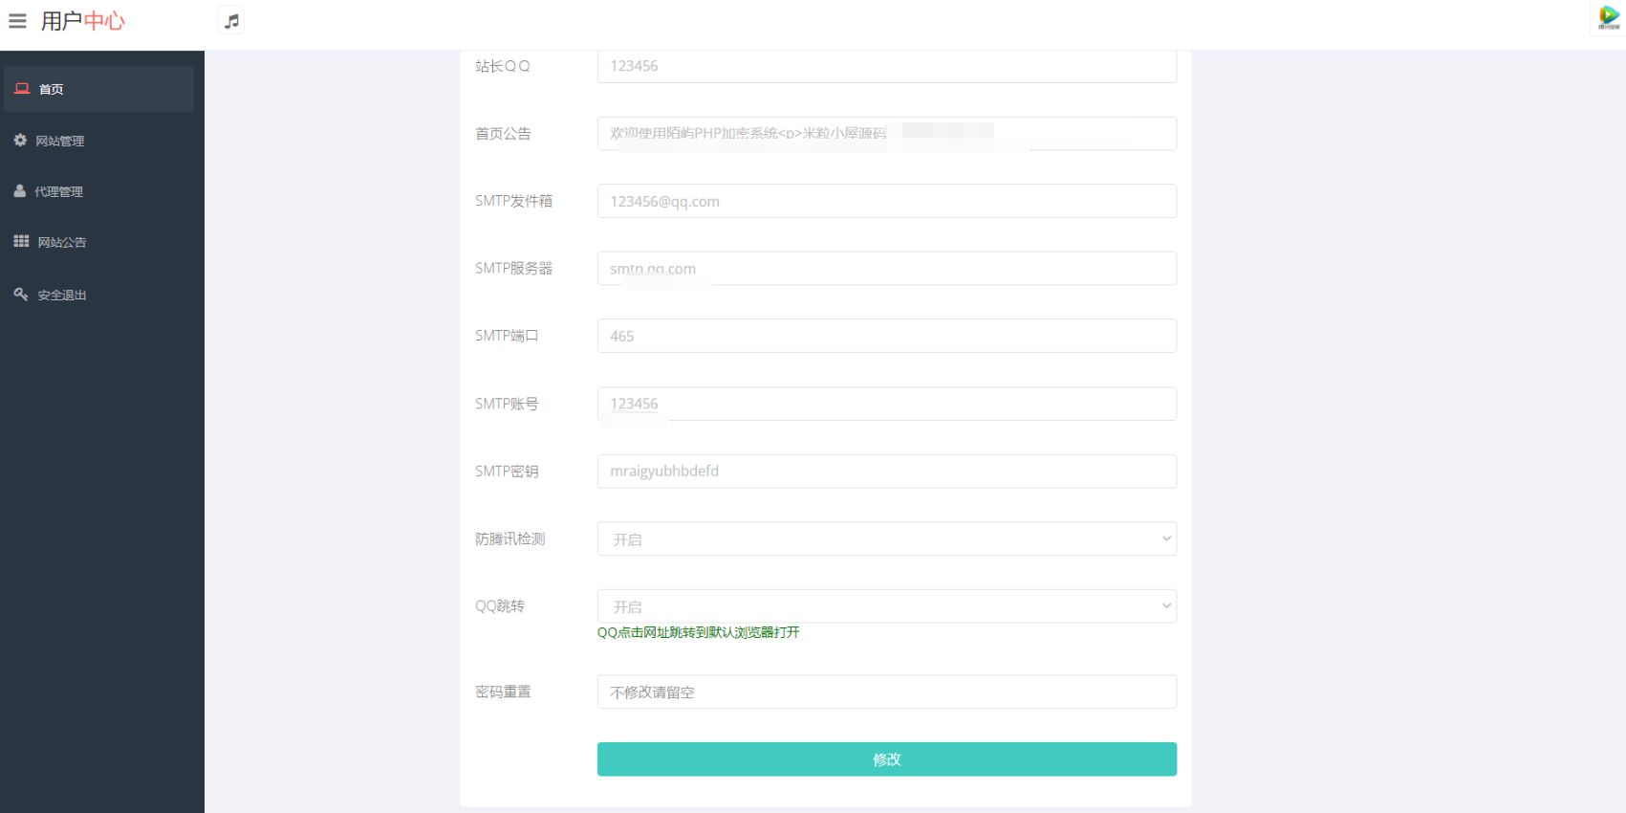Click inside the 密码重置 input field
The height and width of the screenshot is (813, 1626).
click(885, 692)
